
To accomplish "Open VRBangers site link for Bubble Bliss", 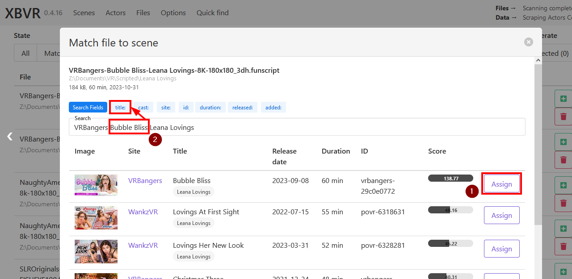I will coord(145,180).
